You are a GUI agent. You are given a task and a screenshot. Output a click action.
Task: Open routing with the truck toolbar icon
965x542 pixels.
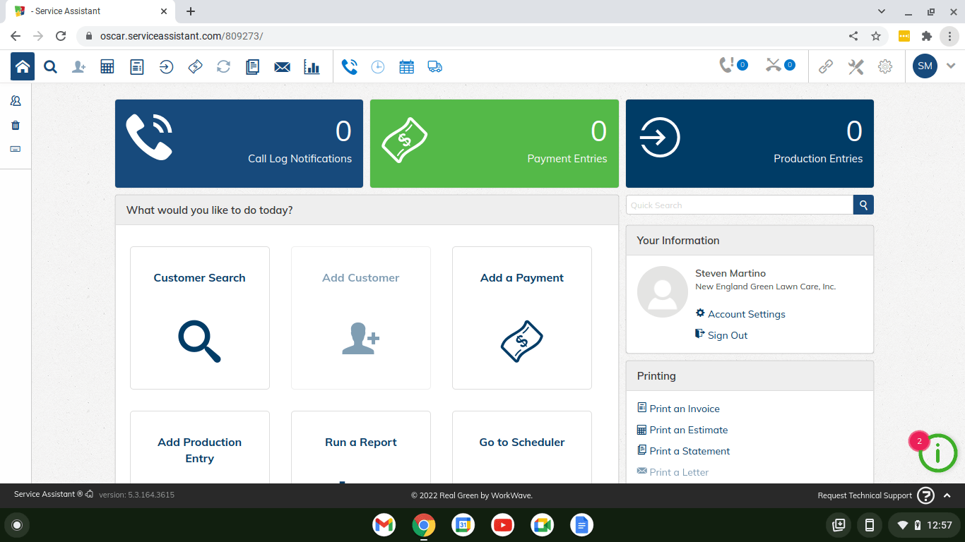coord(434,66)
